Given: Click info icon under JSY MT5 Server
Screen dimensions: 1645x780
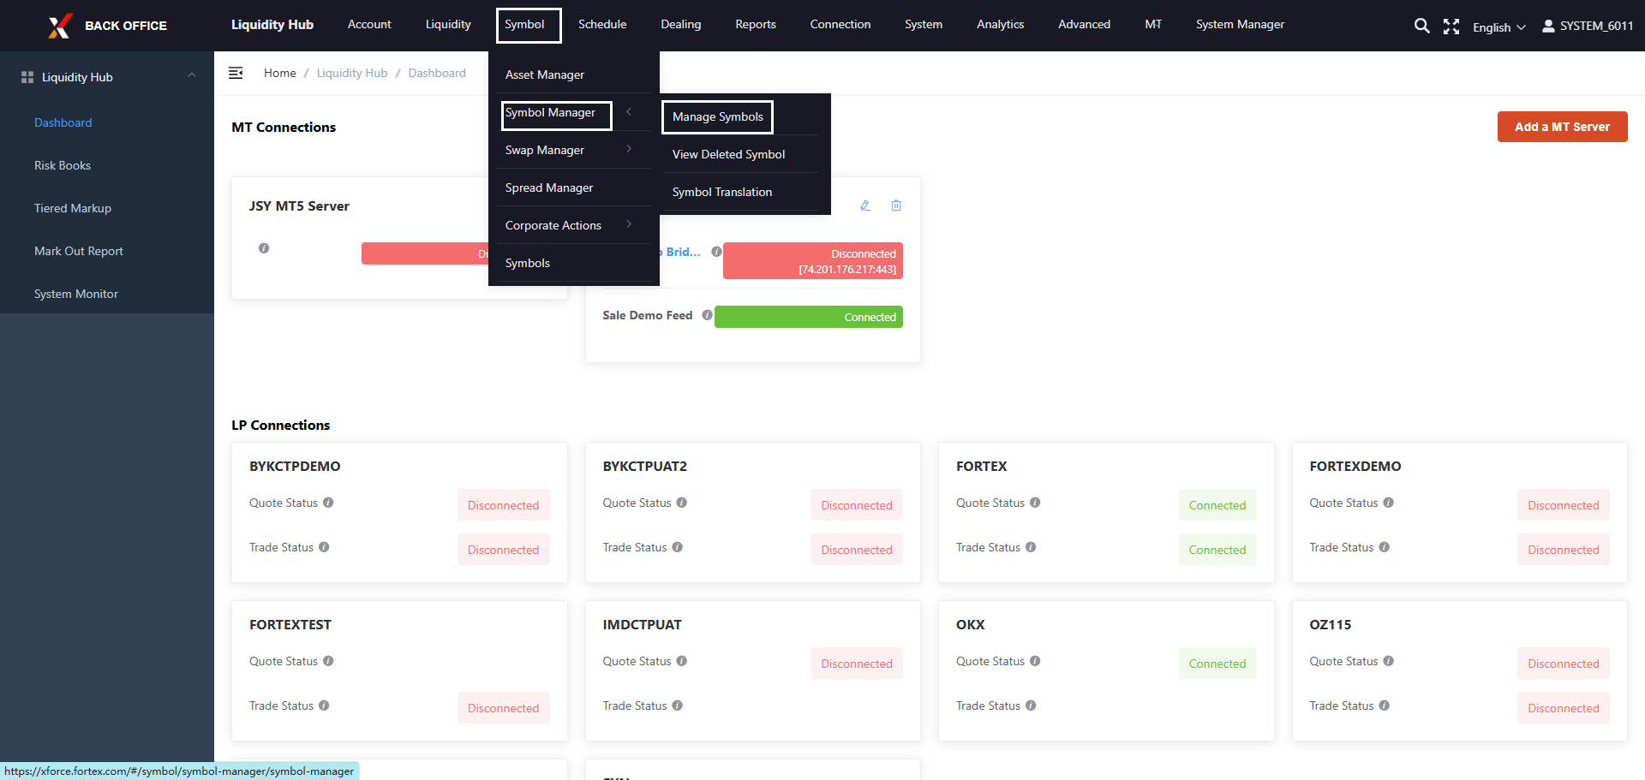Looking at the screenshot, I should [264, 248].
